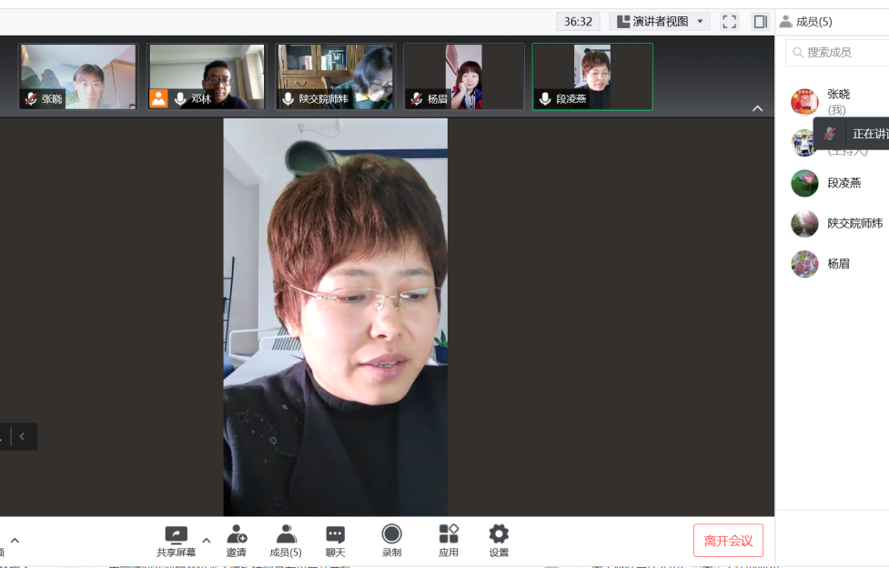This screenshot has width=889, height=568.
Task: Expand share screen options arrow
Action: (x=207, y=540)
